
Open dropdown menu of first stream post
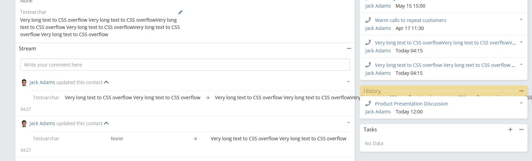pyautogui.click(x=348, y=82)
